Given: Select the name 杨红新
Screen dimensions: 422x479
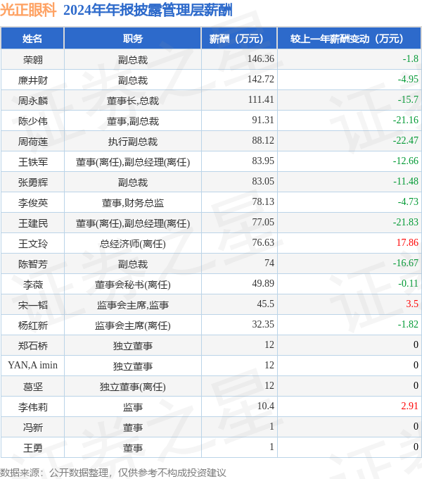Looking at the screenshot, I should pyautogui.click(x=32, y=325).
